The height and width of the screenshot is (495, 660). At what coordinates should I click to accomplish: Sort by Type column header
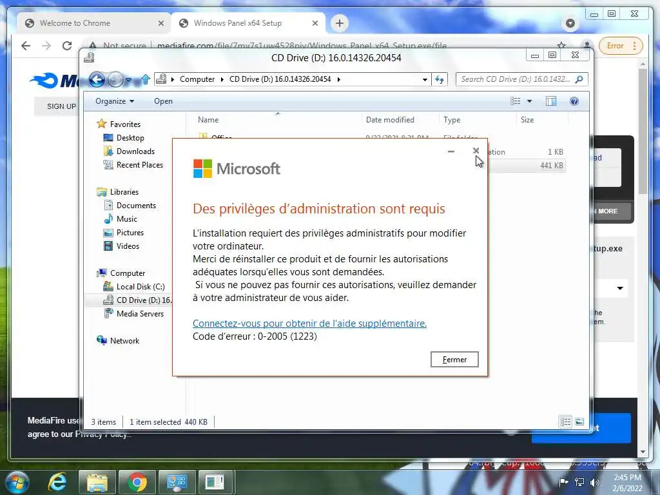pyautogui.click(x=452, y=120)
